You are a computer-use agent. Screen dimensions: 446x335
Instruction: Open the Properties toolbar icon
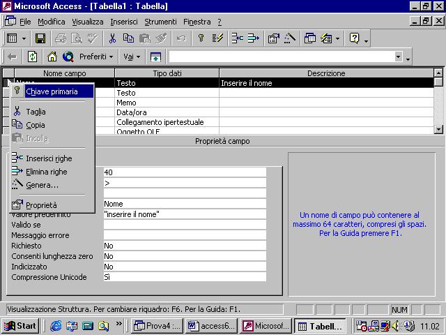point(274,38)
